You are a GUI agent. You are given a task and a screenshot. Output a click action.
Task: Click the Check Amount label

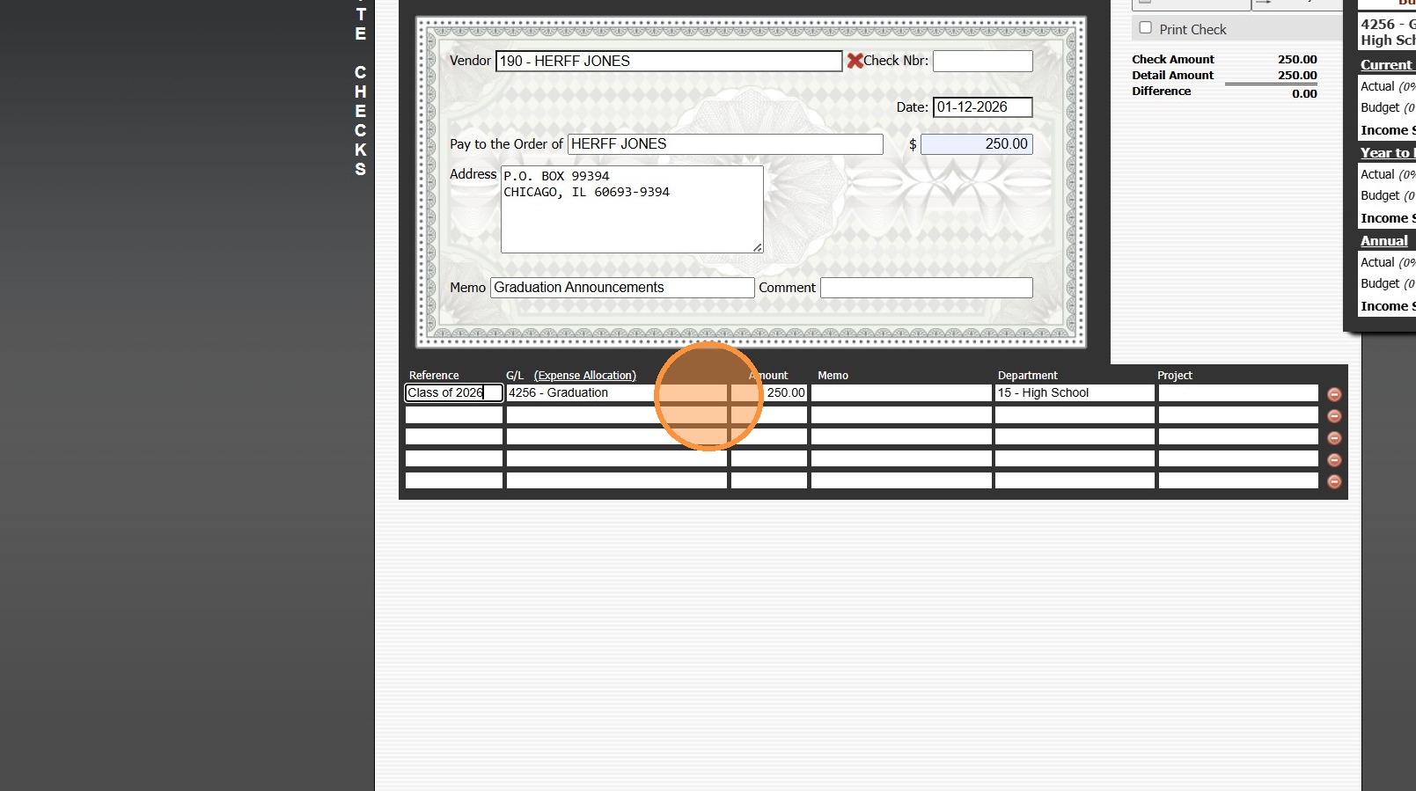point(1173,60)
